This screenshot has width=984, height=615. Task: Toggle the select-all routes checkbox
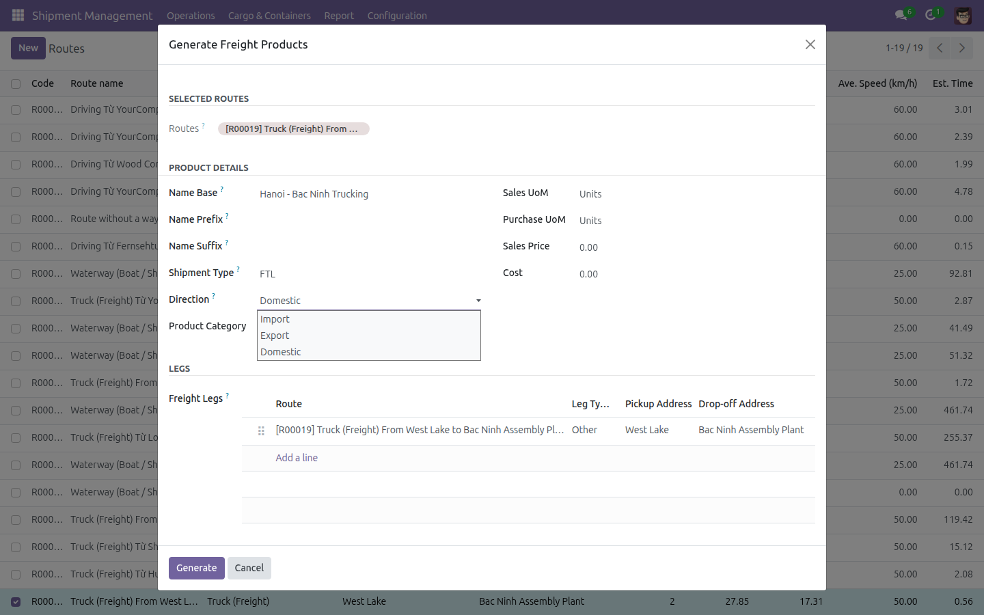tap(16, 83)
